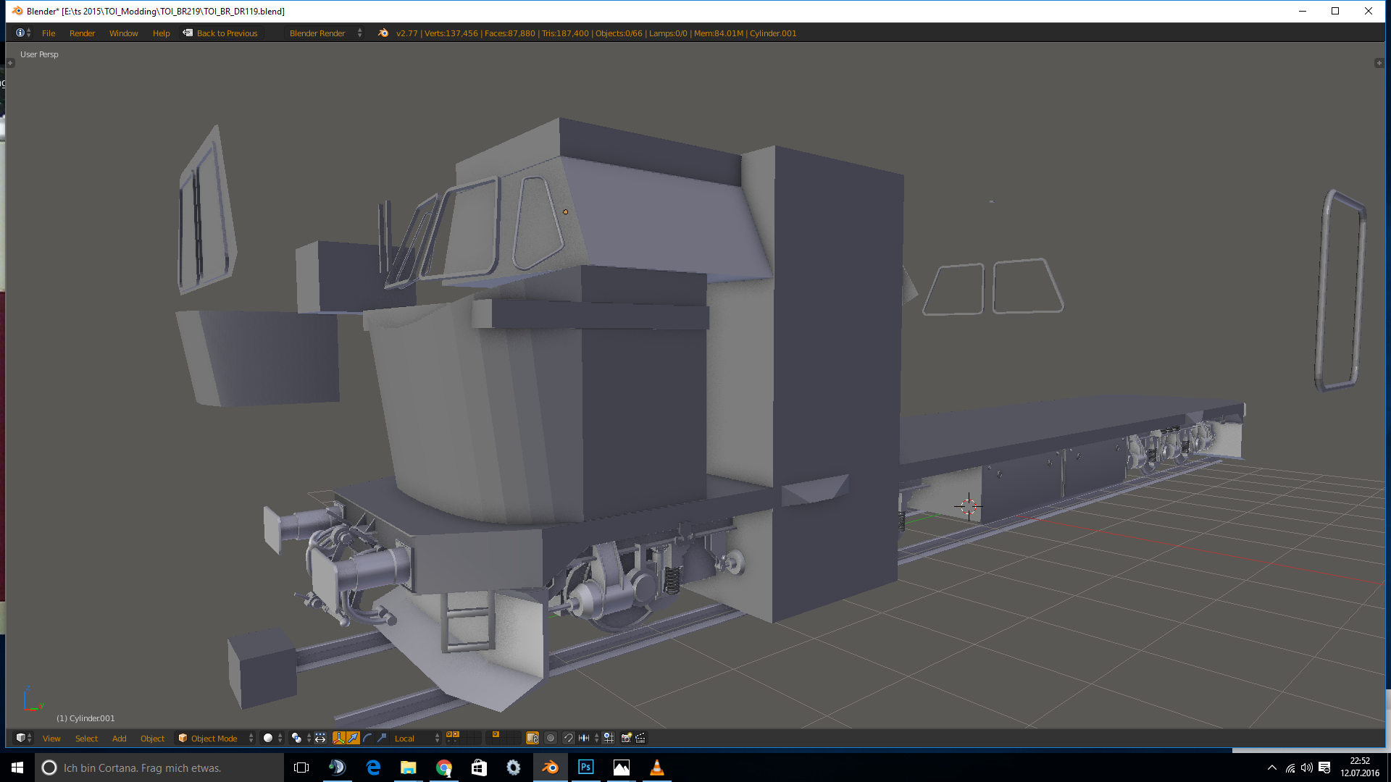Click OpenGL render image camera icon
The height and width of the screenshot is (782, 1391).
(x=626, y=738)
